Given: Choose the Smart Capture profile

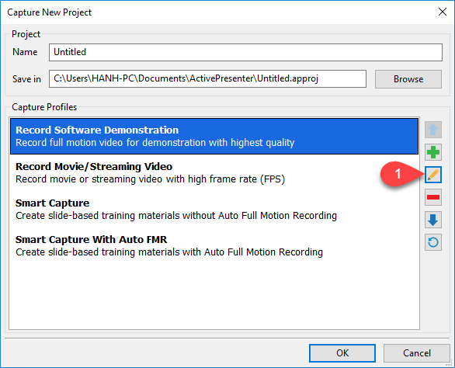Looking at the screenshot, I should point(214,210).
